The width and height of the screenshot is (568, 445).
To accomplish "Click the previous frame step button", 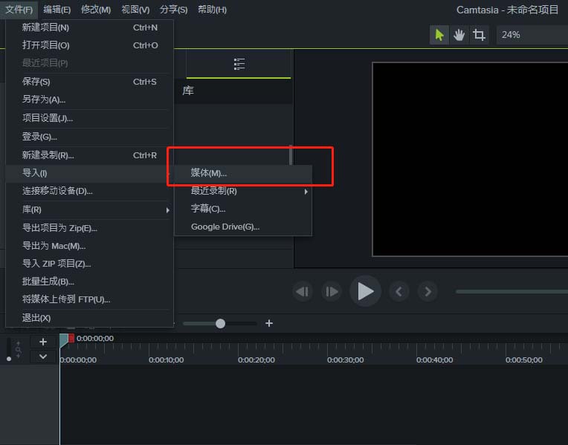I will point(302,292).
